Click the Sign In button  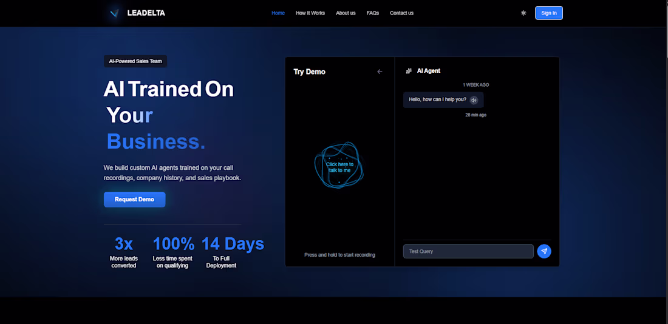pyautogui.click(x=549, y=13)
